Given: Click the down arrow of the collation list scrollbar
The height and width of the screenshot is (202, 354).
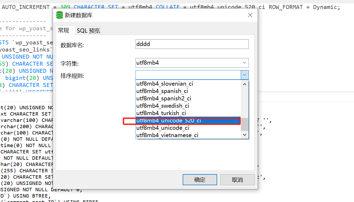Looking at the screenshot, I should click(245, 135).
